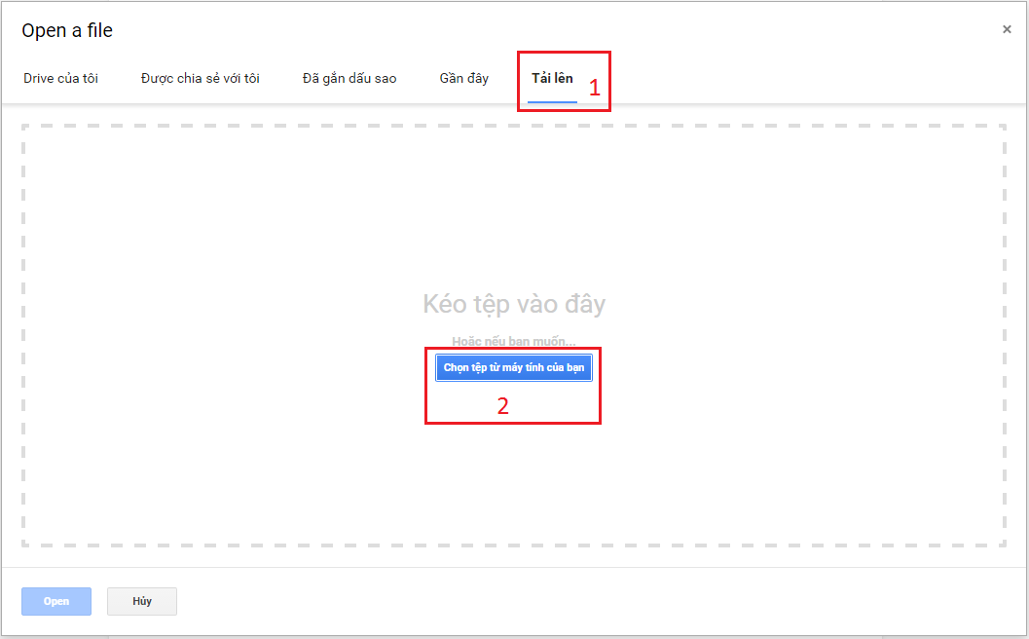Click the blue underline beneath "Tải lên"
This screenshot has height=639, width=1029.
click(552, 100)
